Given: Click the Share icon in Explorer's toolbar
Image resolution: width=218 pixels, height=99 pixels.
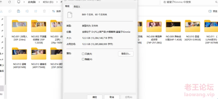Looking at the screenshot, I should [36, 11].
